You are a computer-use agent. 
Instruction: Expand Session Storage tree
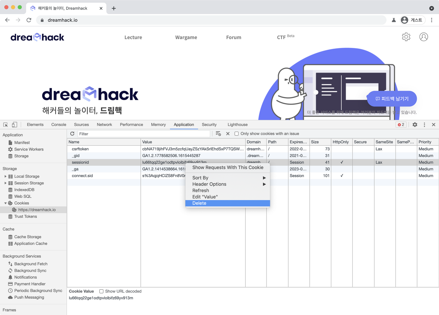tap(5, 183)
